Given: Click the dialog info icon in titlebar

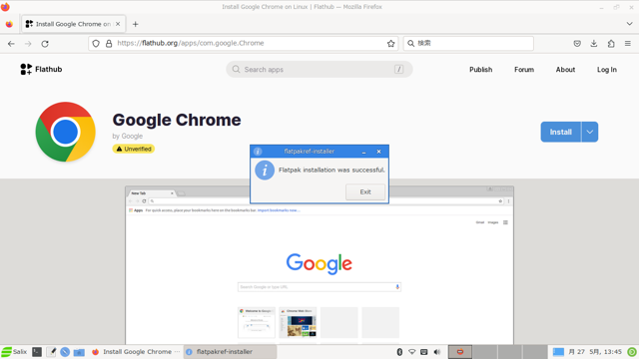Looking at the screenshot, I should point(258,152).
